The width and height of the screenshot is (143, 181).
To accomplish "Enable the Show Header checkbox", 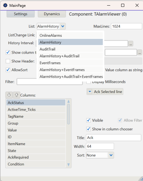I will tap(8, 61).
